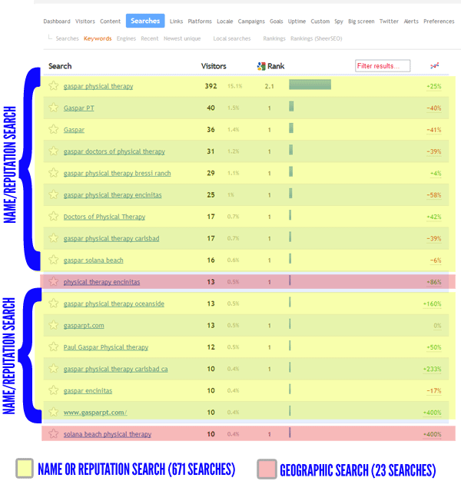Star the single-word 'Gaspar' keyword row

click(x=53, y=129)
